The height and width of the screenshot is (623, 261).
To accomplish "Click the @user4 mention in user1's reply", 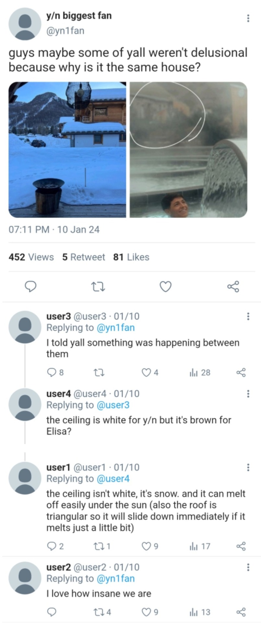I will point(113,479).
